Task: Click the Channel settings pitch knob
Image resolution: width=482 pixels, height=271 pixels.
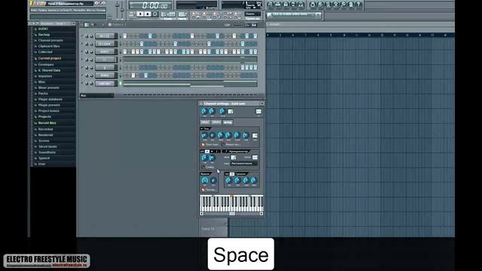Action: pos(222,111)
